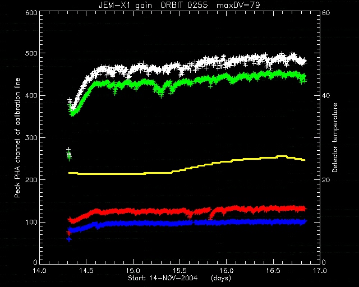Click the 16.0 tick label on x-axis
Image resolution: width=359 pixels, height=287 pixels.
pyautogui.click(x=227, y=271)
